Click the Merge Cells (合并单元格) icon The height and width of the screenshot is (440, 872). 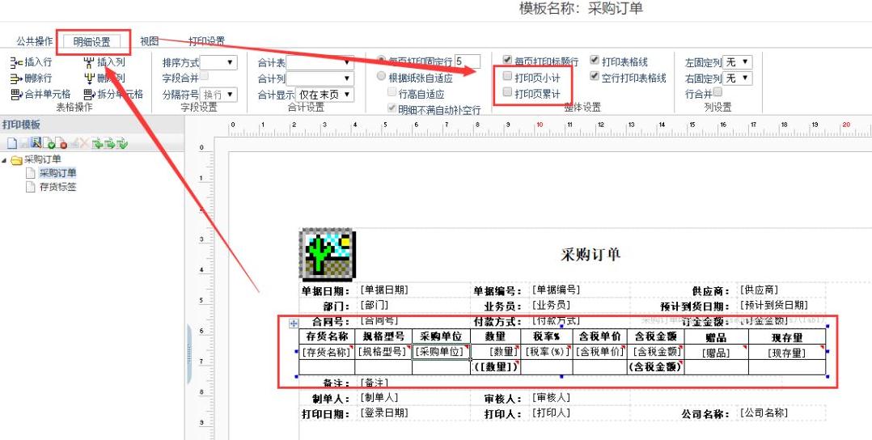16,95
